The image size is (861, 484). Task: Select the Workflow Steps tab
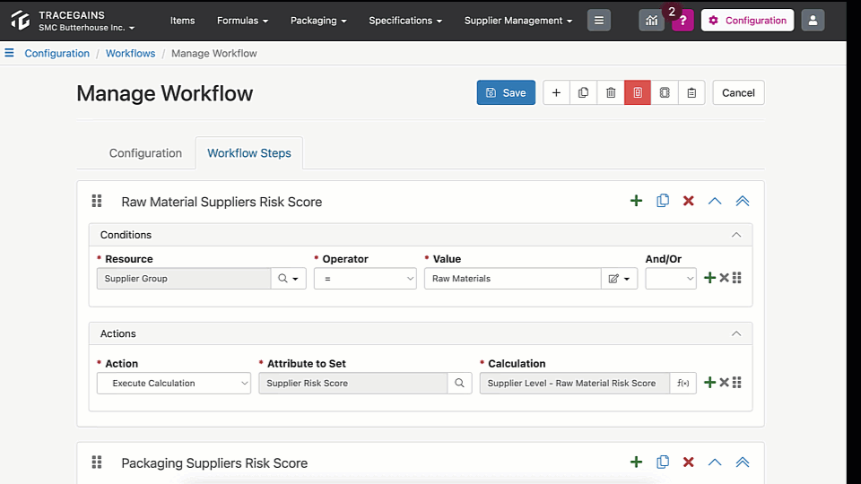248,153
